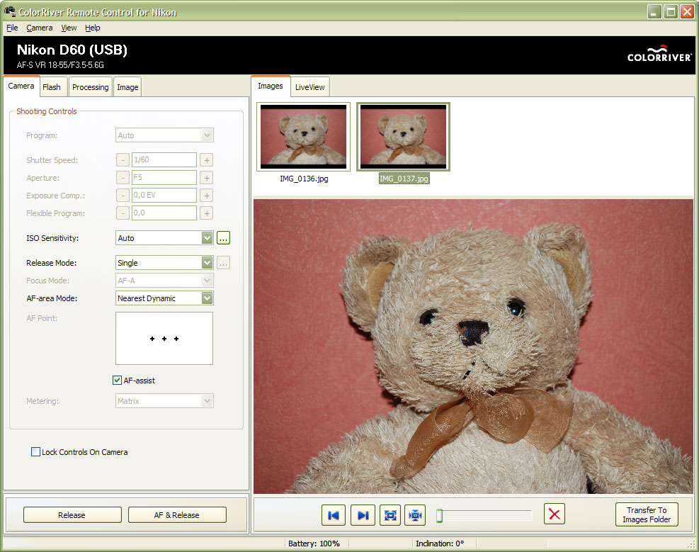
Task: Open the Camera menu
Action: pyautogui.click(x=39, y=28)
